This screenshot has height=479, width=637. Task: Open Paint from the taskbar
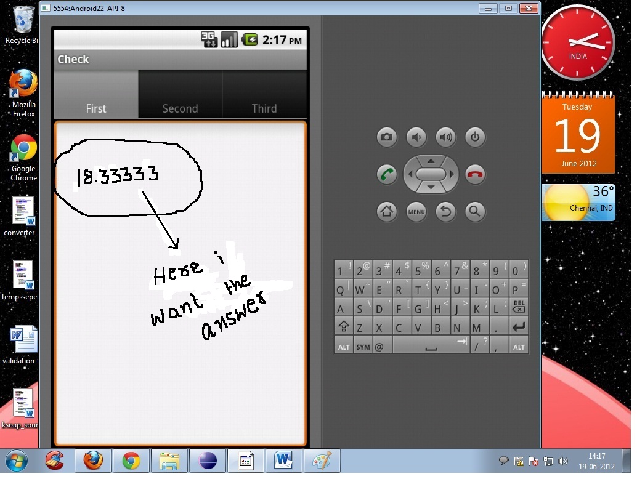click(322, 461)
